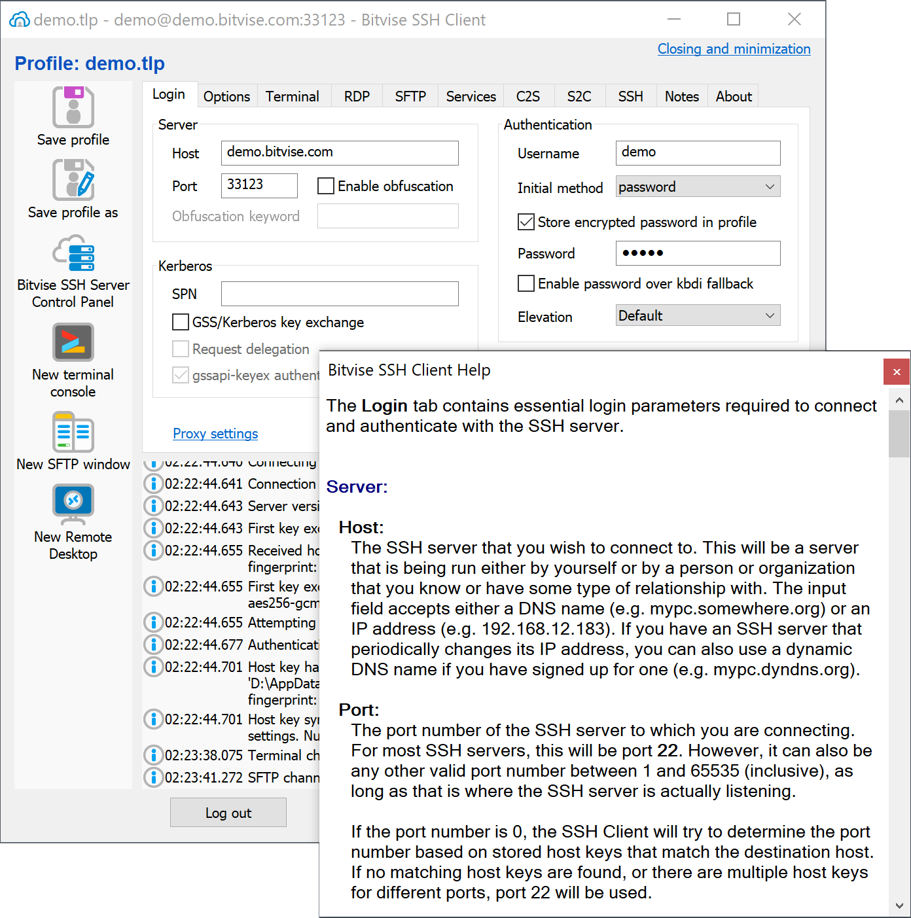The width and height of the screenshot is (911, 918).
Task: Click the Save profile icon
Action: tap(73, 107)
